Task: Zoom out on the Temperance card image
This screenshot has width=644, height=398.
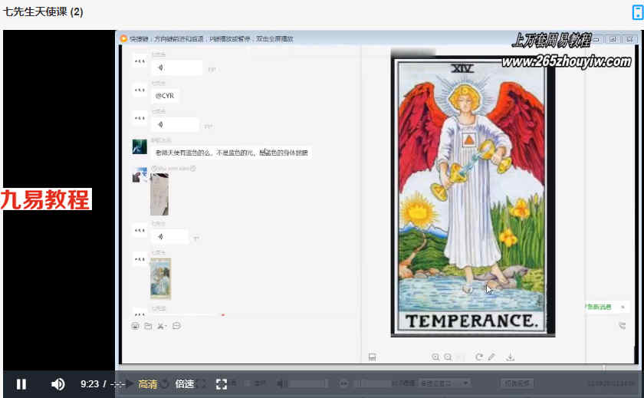Action: coord(448,357)
